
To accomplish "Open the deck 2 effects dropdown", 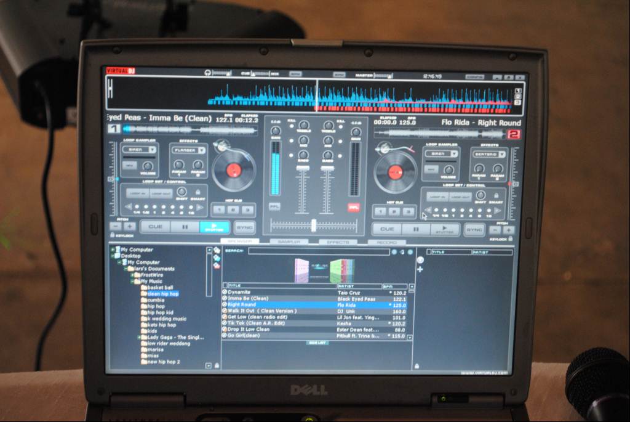I will [x=489, y=154].
